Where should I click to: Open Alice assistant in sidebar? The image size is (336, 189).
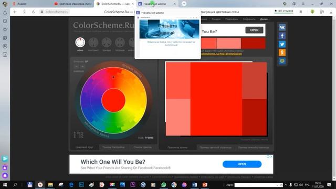coord(5,175)
